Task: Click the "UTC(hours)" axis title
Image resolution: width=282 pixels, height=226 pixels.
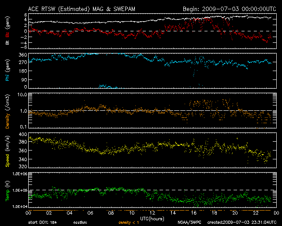Action: [x=152, y=219]
